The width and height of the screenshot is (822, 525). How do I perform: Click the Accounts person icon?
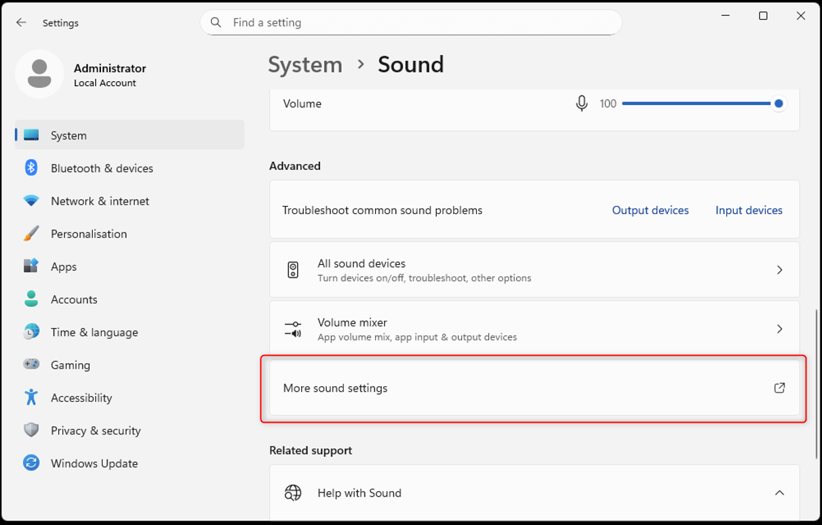coord(31,299)
